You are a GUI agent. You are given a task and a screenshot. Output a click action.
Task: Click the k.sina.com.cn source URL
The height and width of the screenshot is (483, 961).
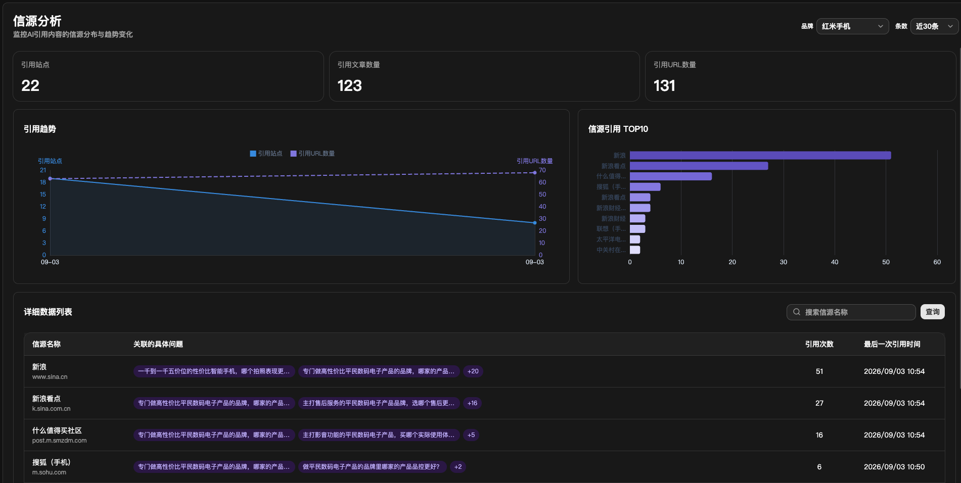[51, 409]
